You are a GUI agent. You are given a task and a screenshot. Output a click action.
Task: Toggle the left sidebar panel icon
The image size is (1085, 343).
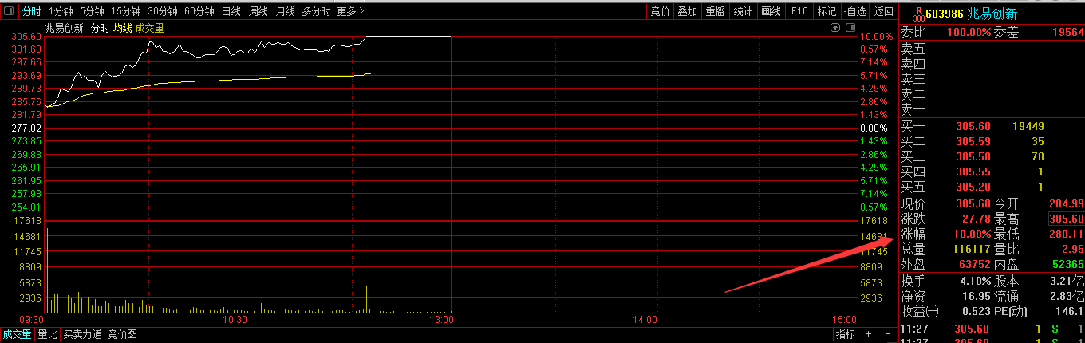[7, 11]
